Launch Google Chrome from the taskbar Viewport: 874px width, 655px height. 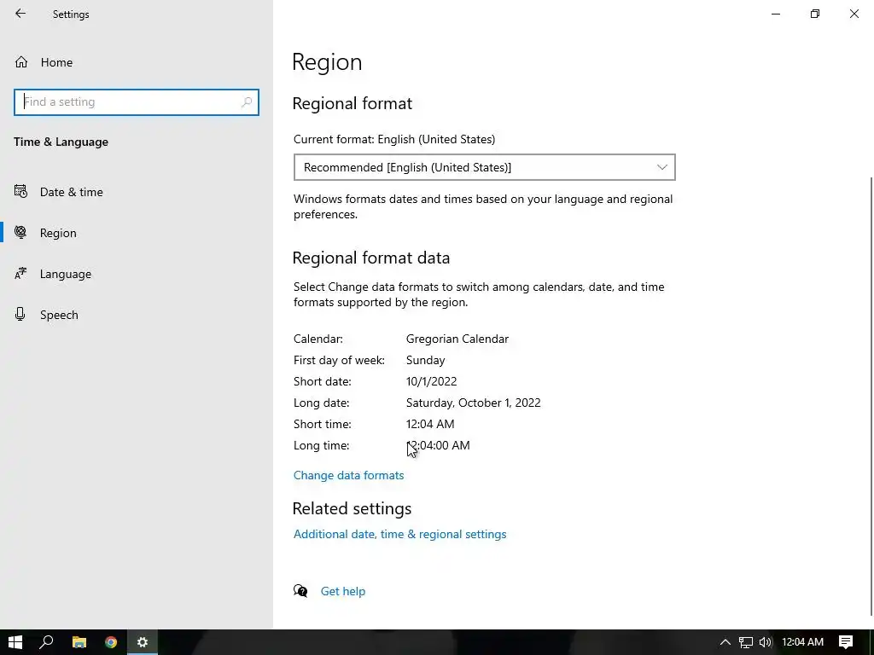(x=111, y=642)
